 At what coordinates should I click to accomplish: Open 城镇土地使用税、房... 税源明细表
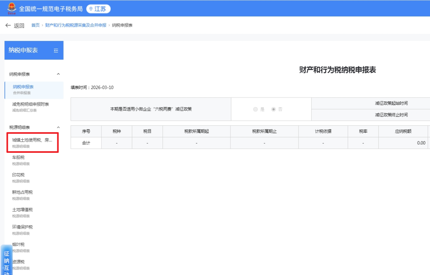click(33, 142)
